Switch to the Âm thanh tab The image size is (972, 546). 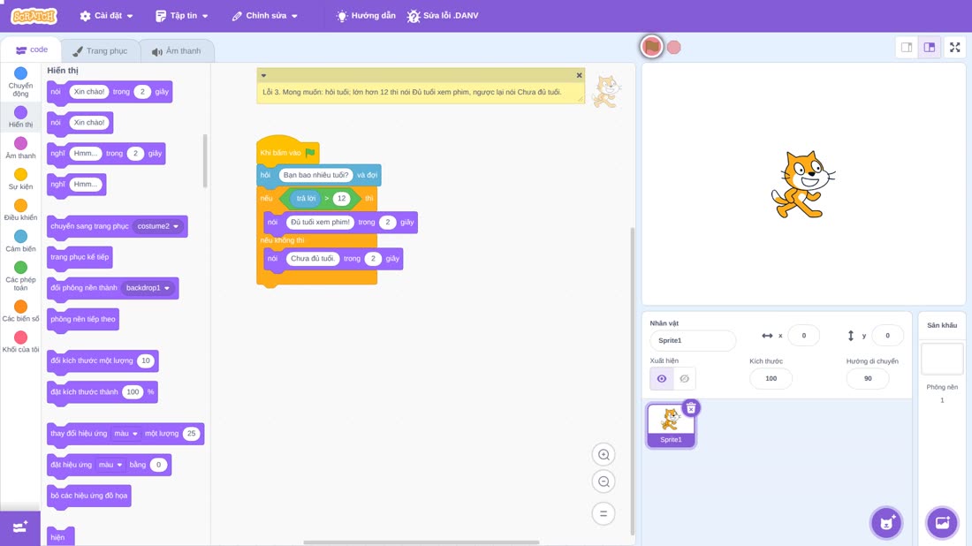tap(177, 51)
